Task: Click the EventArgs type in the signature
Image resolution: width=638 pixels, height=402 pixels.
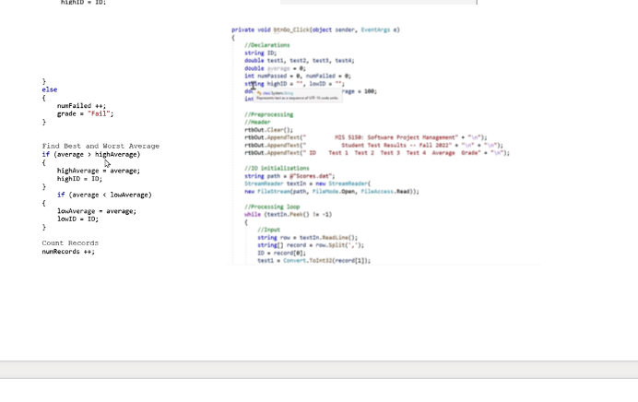Action: coord(375,30)
